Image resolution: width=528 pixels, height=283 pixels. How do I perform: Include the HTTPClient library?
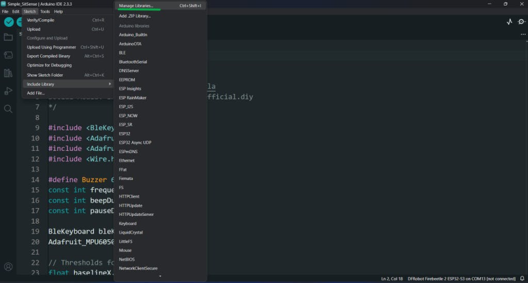click(160, 196)
